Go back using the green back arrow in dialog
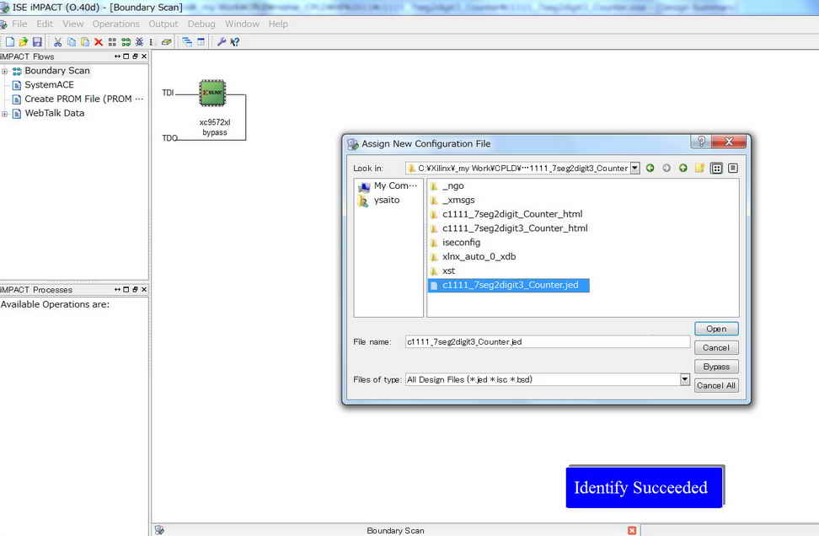 click(650, 169)
